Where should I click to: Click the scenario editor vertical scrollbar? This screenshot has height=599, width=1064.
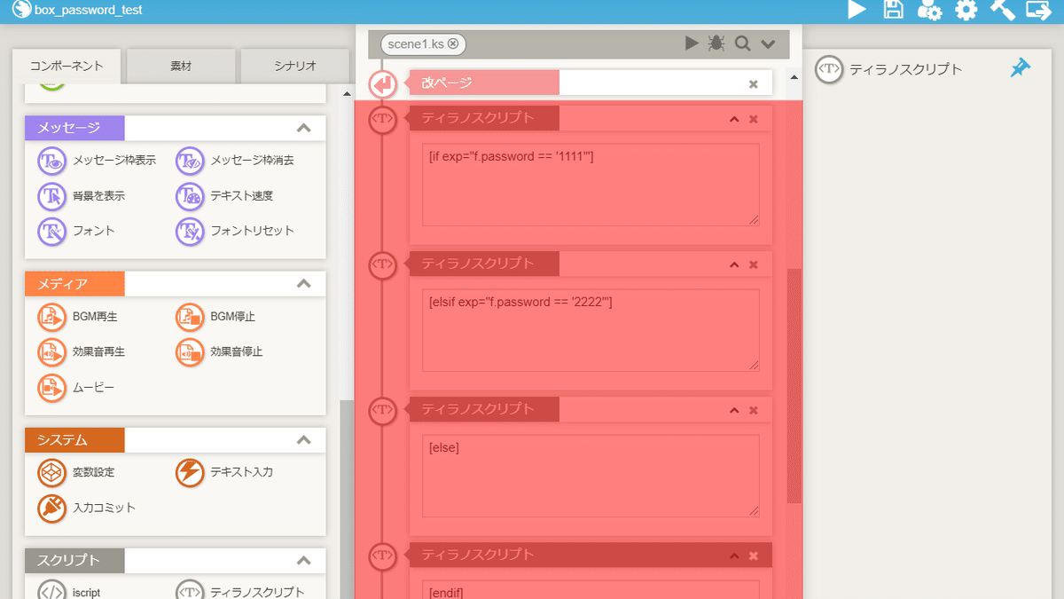coord(794,386)
